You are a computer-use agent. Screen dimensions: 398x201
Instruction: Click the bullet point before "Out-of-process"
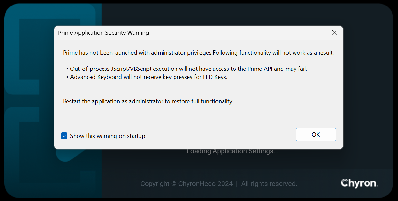pos(67,69)
